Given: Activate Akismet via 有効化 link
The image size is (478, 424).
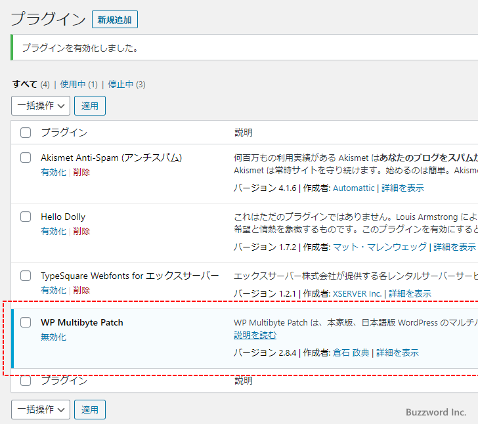Looking at the screenshot, I should pos(53,172).
